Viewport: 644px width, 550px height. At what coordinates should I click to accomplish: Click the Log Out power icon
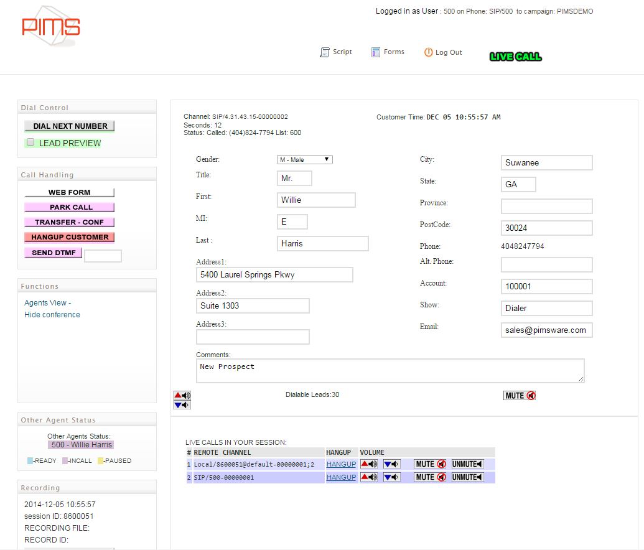[x=428, y=52]
